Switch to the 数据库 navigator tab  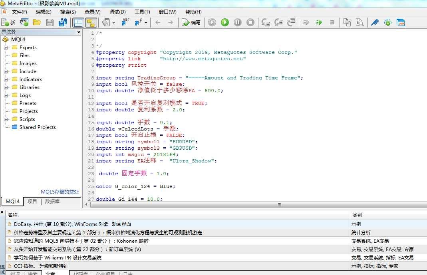click(52, 201)
